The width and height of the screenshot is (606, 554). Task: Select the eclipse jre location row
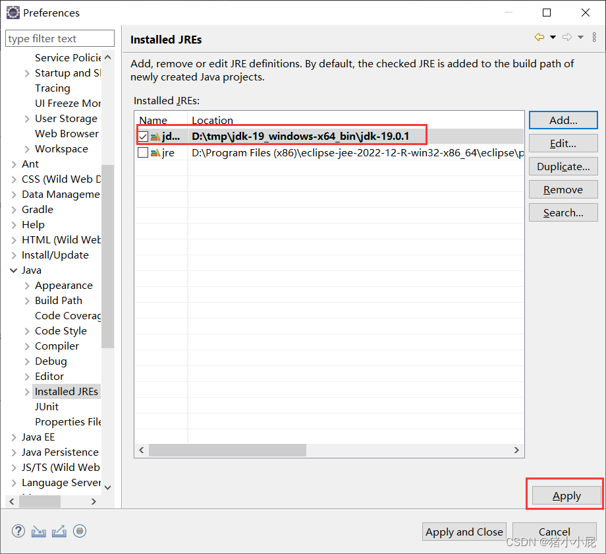[x=358, y=153]
